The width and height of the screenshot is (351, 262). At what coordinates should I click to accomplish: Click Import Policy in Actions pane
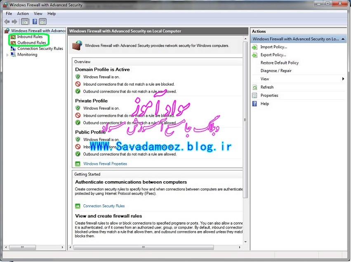coord(274,47)
